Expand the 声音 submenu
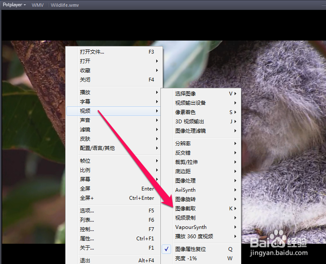This screenshot has height=264, width=326. tap(113, 120)
